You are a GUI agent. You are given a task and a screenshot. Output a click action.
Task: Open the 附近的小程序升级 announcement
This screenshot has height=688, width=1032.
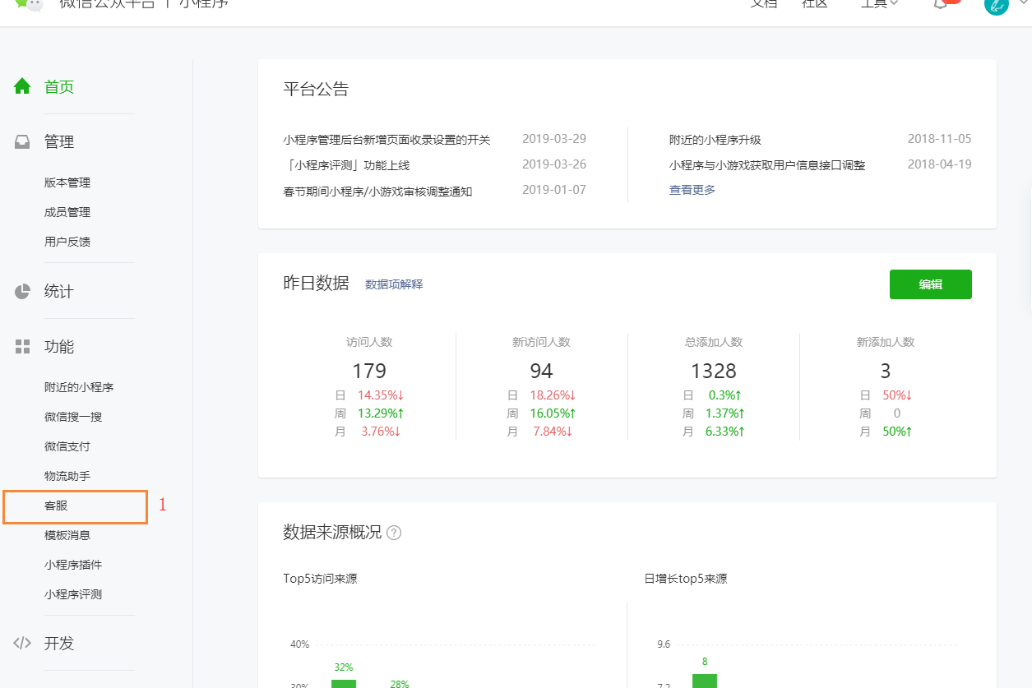[x=715, y=140]
